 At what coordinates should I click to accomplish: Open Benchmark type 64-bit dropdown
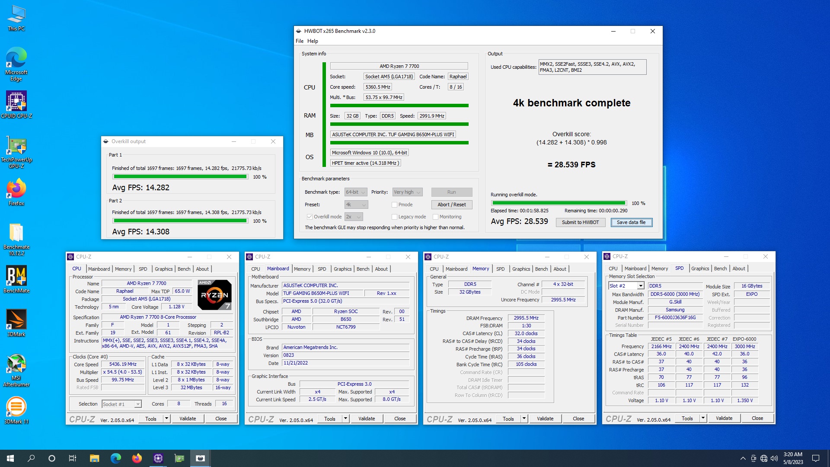click(x=356, y=192)
